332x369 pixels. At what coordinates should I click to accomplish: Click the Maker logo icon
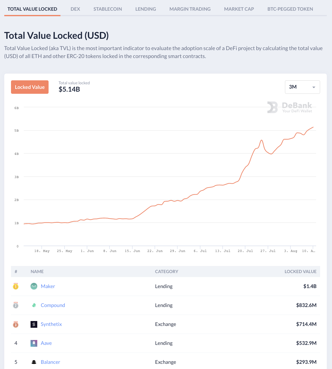(x=34, y=286)
